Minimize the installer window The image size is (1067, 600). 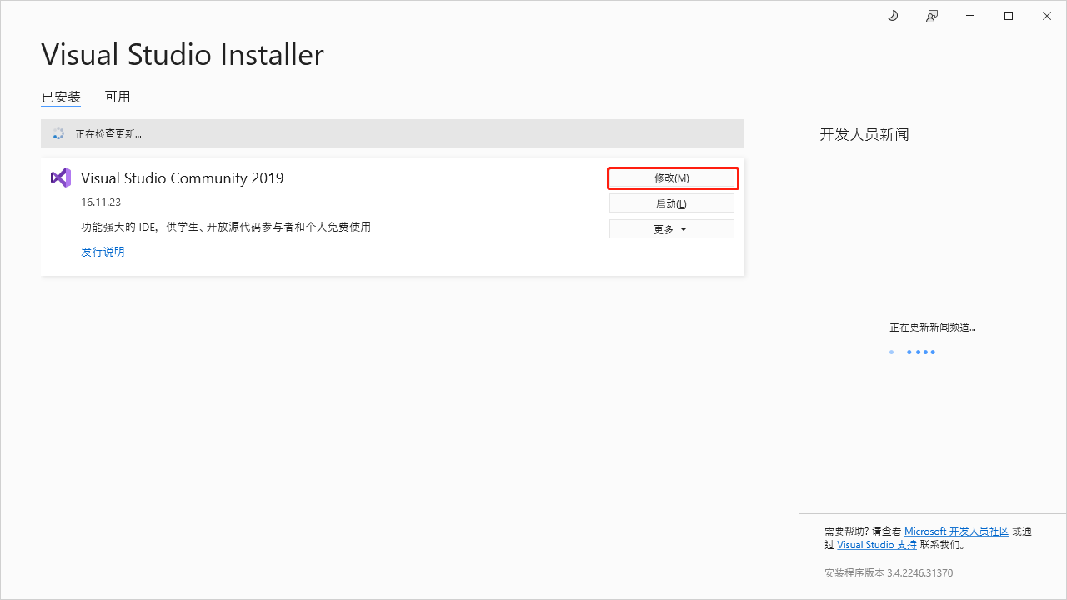[x=970, y=16]
